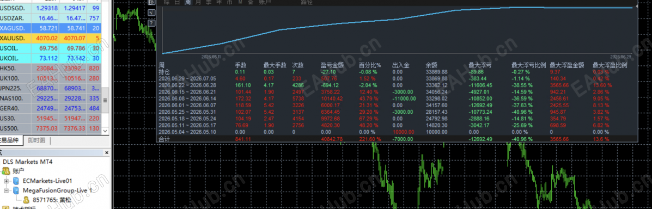The image size is (652, 209).
Task: Select the NAS100. symbol row
Action: tap(51, 98)
